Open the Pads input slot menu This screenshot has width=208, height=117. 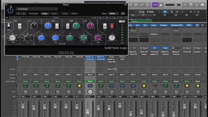pyautogui.click(x=165, y=48)
